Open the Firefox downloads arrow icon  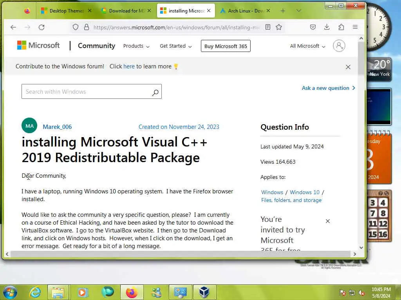coord(327,27)
